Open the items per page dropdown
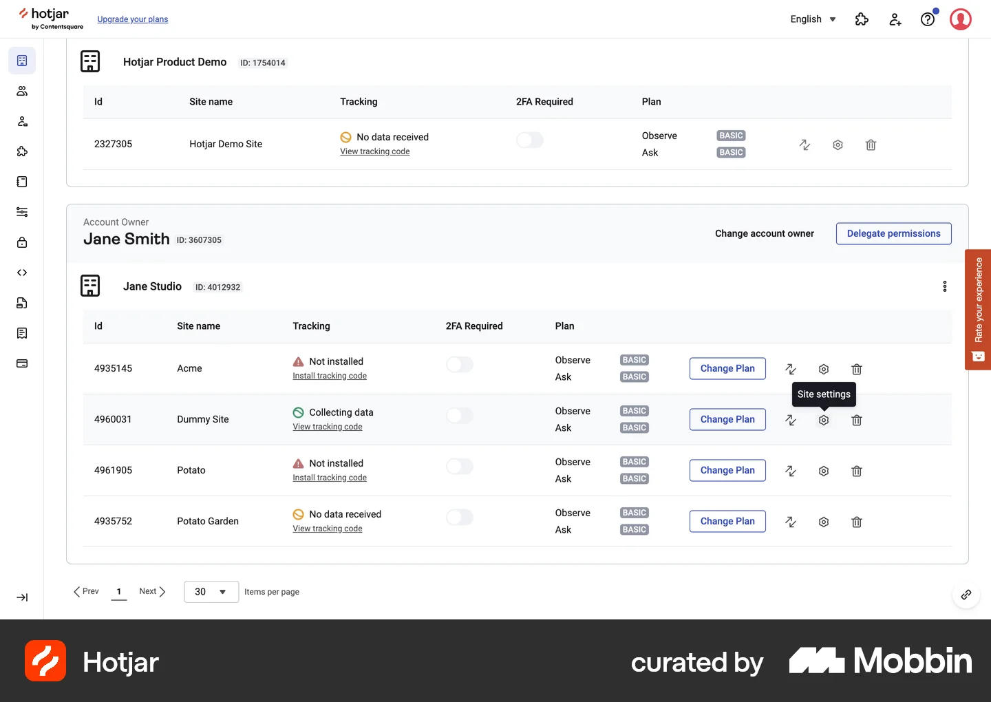Viewport: 991px width, 702px height. point(211,592)
